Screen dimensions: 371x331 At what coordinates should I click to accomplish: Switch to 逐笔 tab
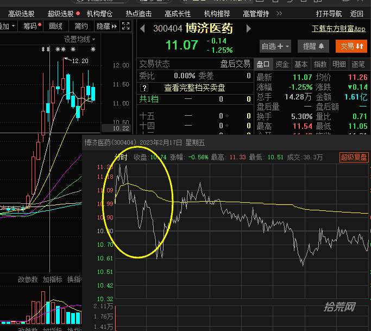(358, 64)
